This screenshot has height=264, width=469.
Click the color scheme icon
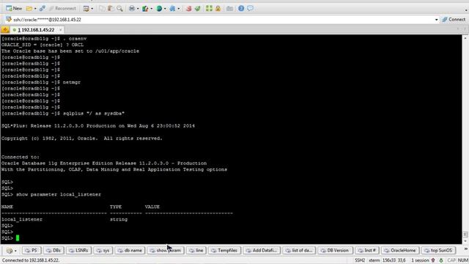(145, 9)
